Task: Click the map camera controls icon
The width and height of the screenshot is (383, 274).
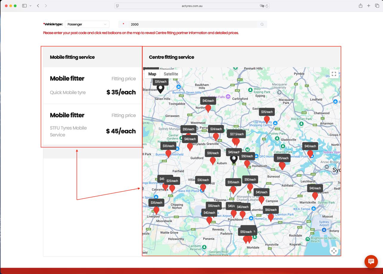Action: click(x=334, y=251)
